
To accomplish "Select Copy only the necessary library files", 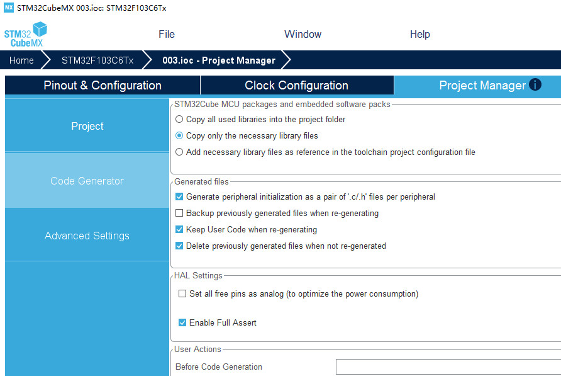I will tap(179, 135).
